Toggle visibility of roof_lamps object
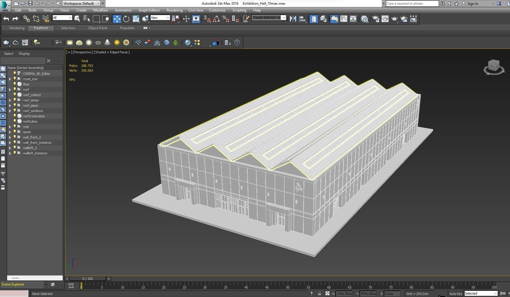Screen dimensions: 510x297 tap(14, 100)
